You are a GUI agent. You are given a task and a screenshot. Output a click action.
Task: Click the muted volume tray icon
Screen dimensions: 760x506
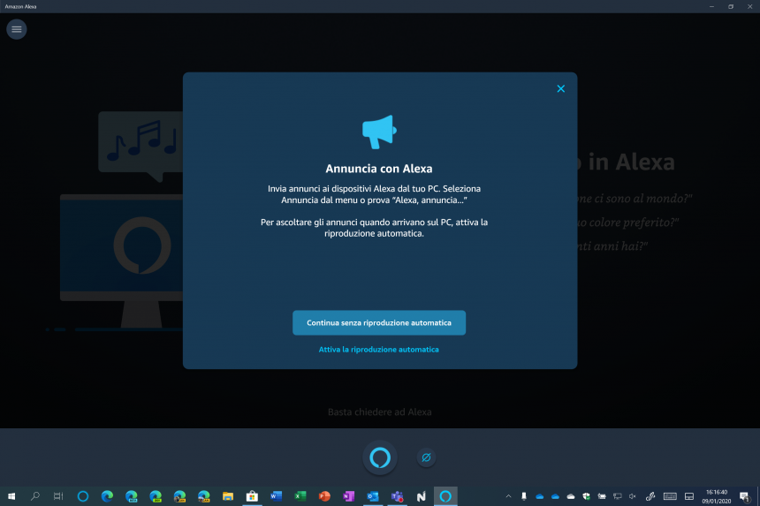pos(633,496)
